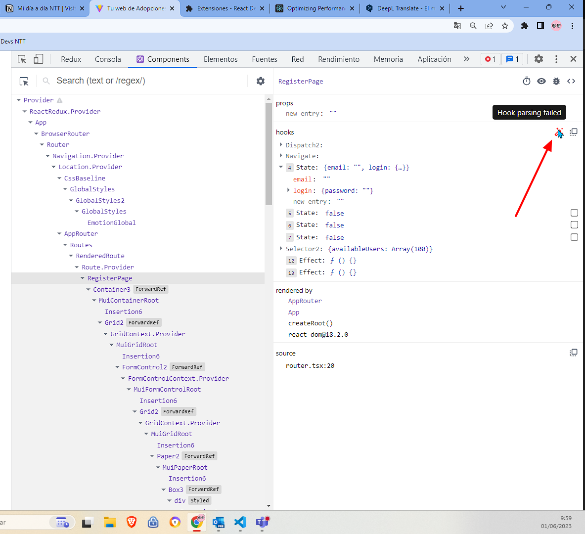Select BrowserRouter in tree
585x534 pixels.
[x=65, y=133]
